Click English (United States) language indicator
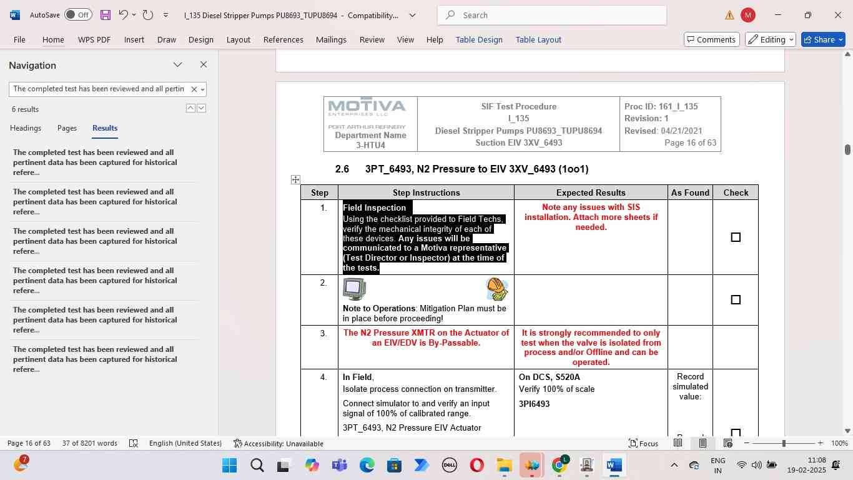The image size is (853, 480). pos(185,443)
